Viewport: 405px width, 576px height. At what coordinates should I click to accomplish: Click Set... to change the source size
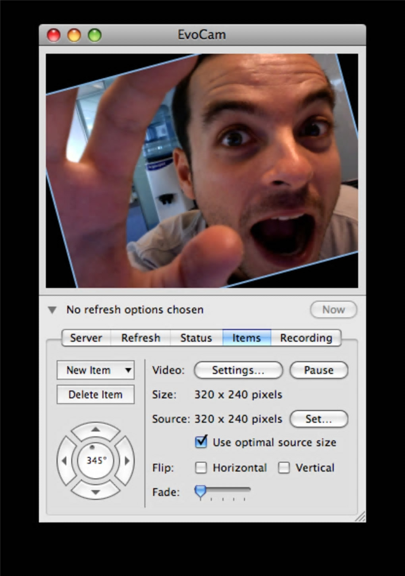pos(319,419)
